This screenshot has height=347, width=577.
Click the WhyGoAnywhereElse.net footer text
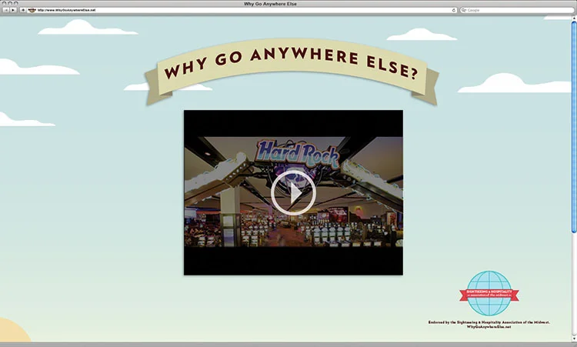pos(489,327)
